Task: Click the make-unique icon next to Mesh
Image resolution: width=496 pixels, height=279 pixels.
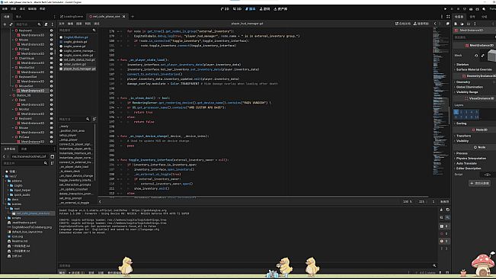Action: [483, 56]
